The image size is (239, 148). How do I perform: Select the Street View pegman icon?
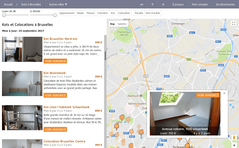pyautogui.click(x=234, y=138)
